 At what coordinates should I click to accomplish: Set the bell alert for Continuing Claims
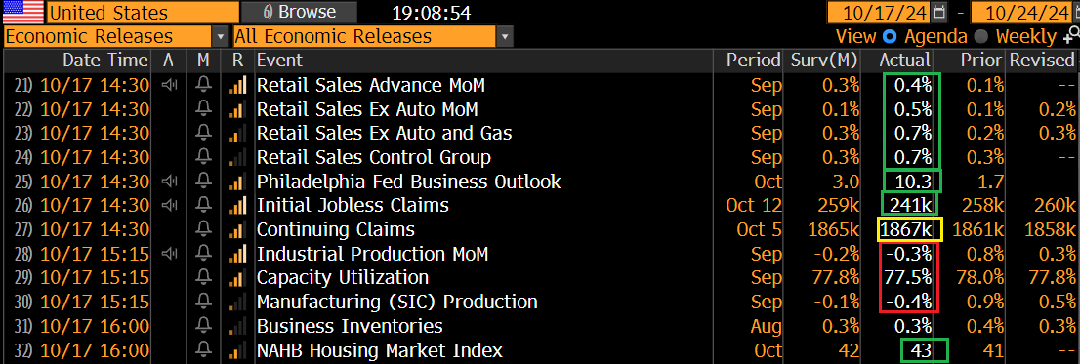(203, 230)
